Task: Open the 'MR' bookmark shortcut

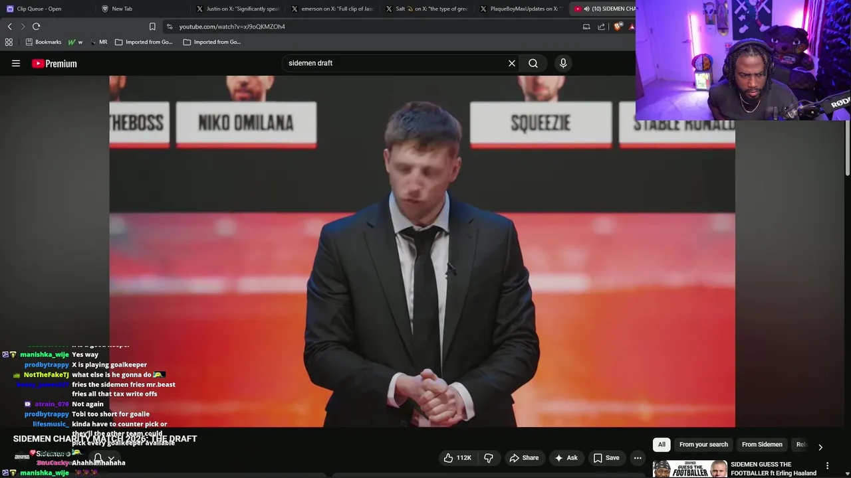Action: click(98, 42)
